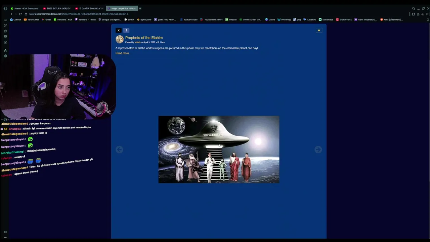Click chat message 'yapay zeka la'

(x=38, y=133)
